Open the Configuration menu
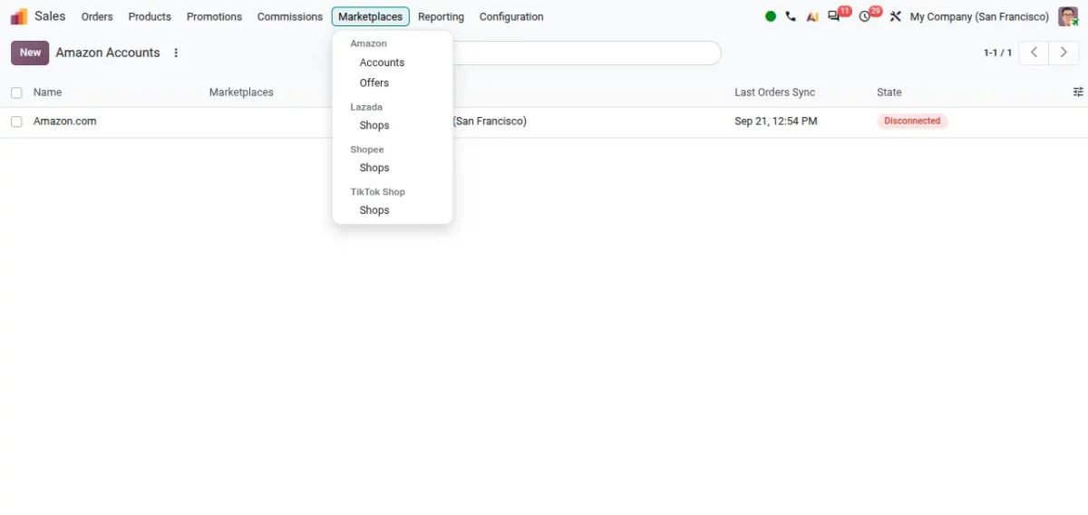 (x=511, y=16)
